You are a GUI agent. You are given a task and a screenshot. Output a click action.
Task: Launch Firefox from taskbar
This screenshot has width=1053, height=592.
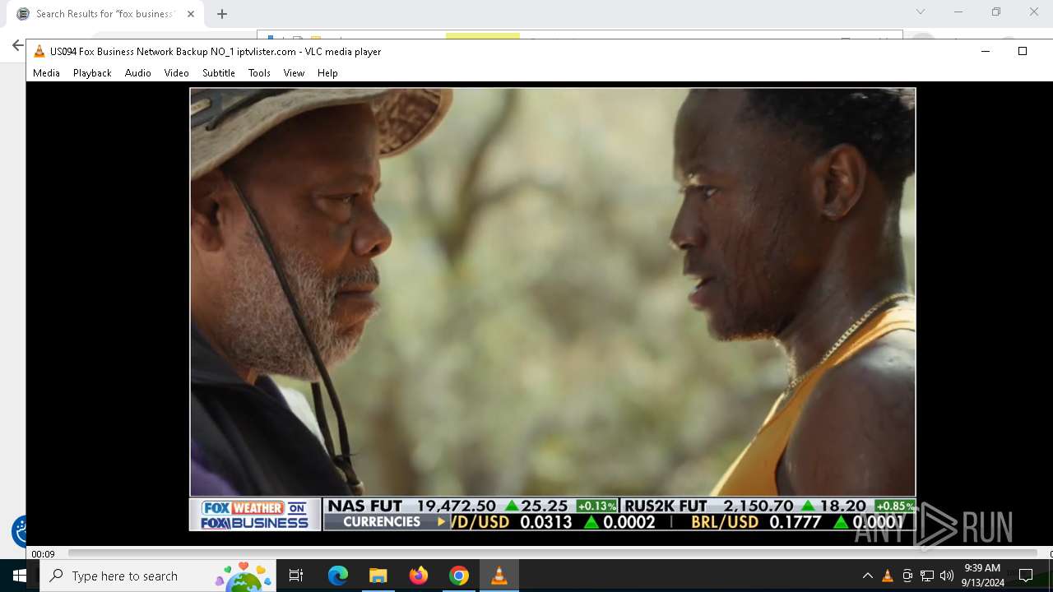(x=419, y=576)
